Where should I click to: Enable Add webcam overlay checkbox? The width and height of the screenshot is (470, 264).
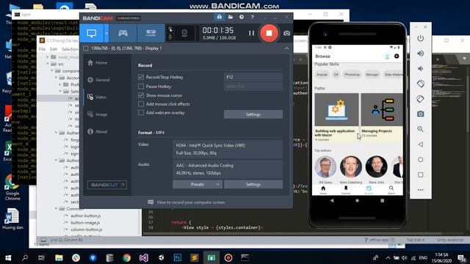coord(141,112)
